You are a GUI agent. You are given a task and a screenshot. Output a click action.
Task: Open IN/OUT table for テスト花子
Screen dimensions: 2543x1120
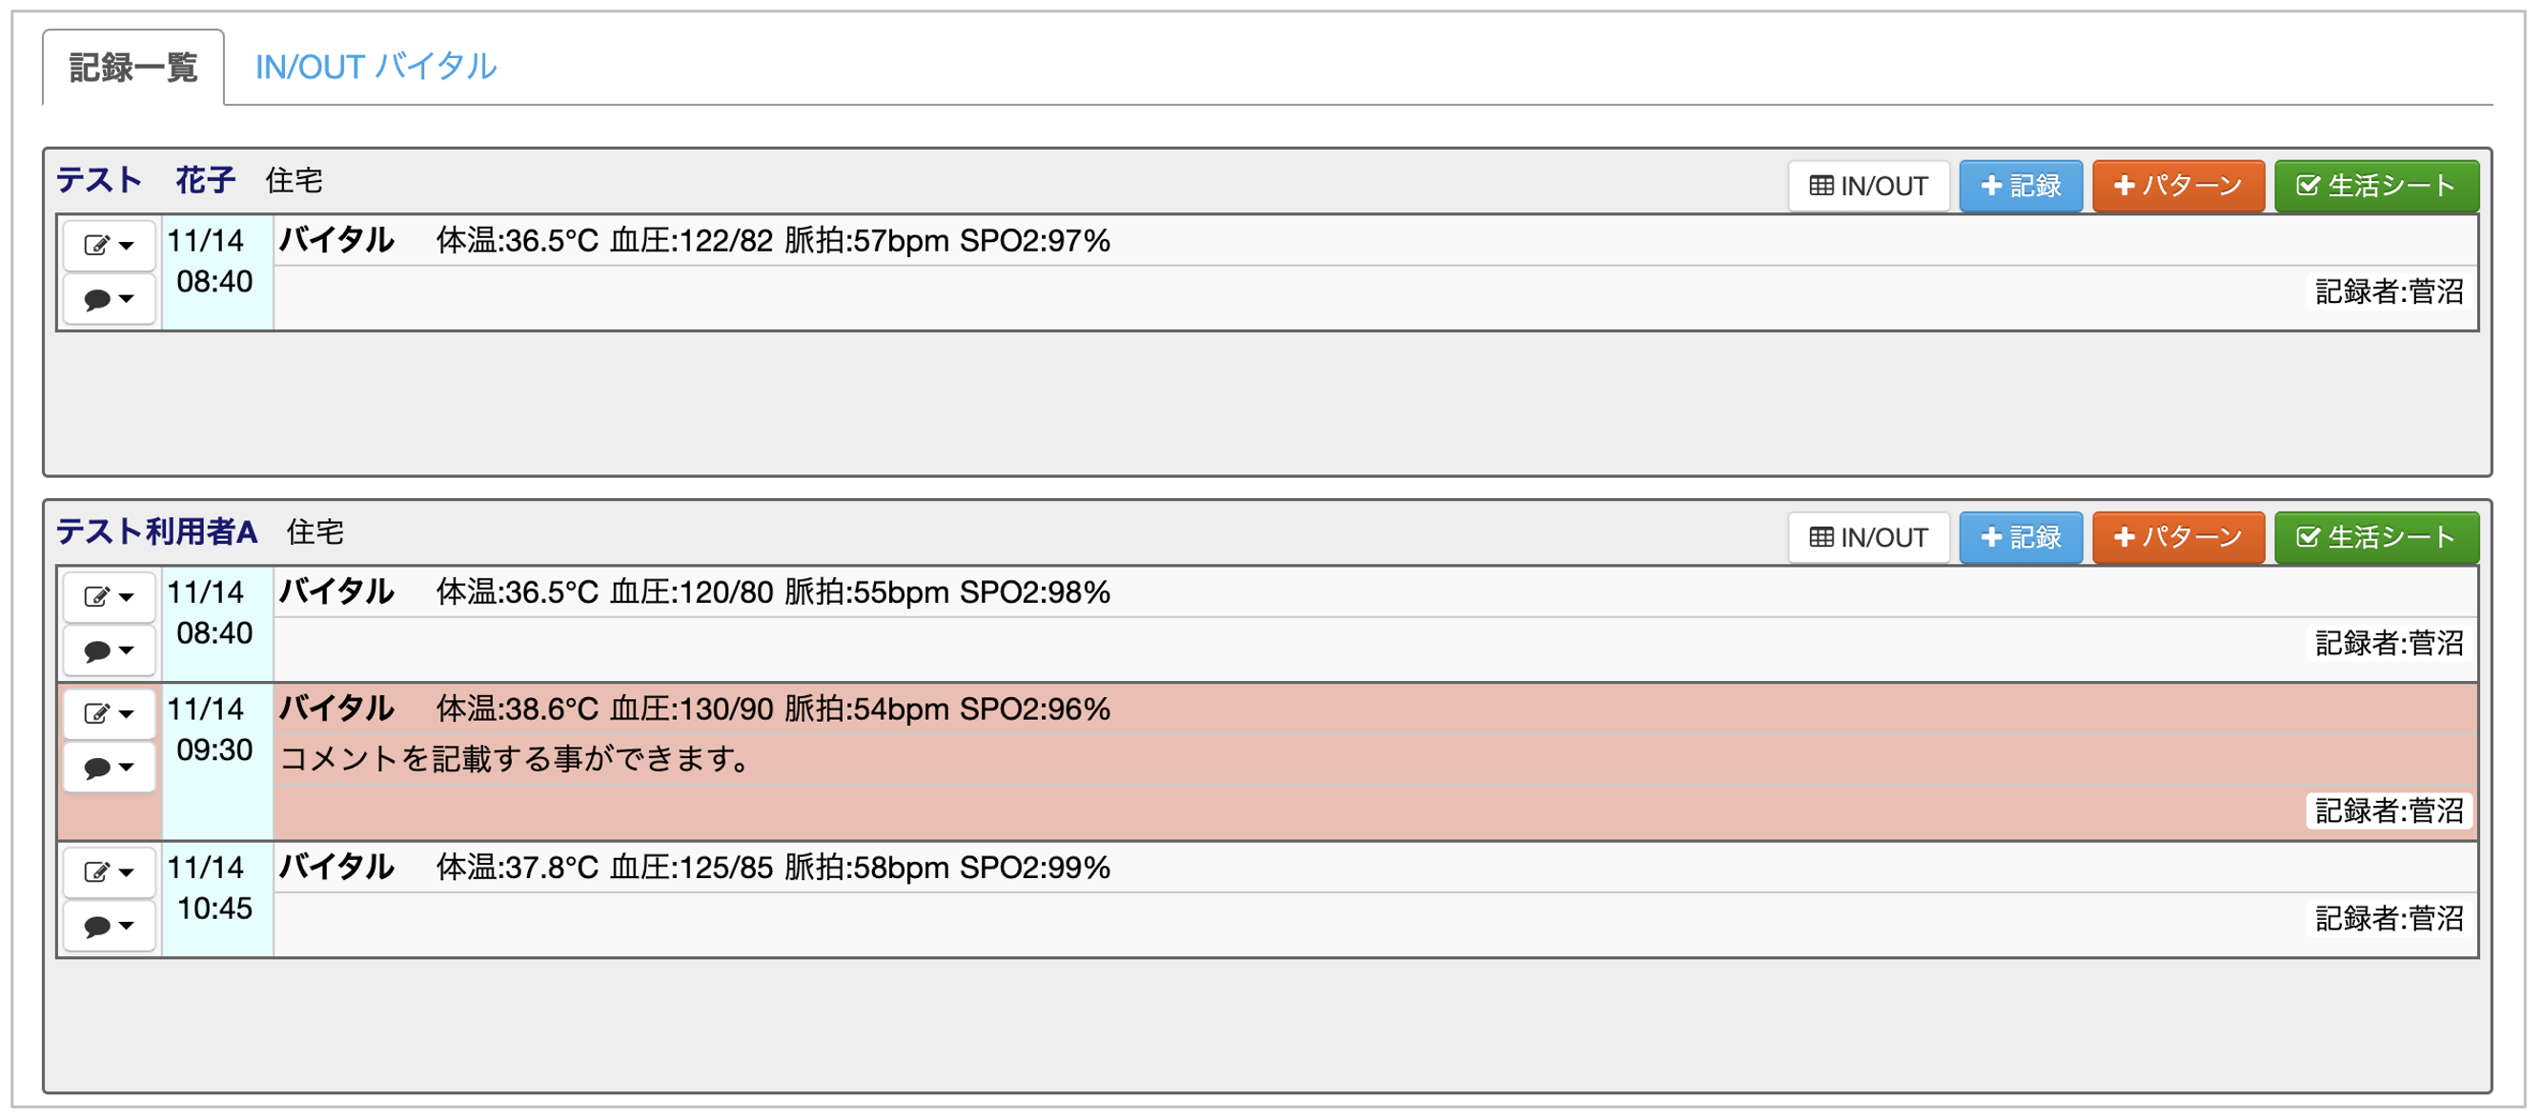click(x=1868, y=186)
